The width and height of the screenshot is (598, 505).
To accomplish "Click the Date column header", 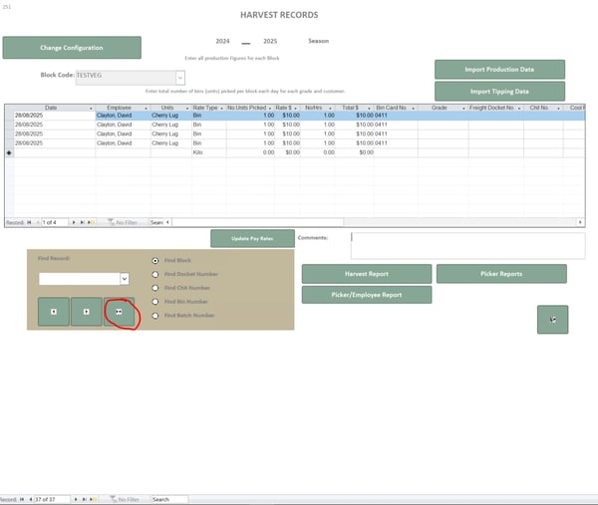I will point(50,108).
